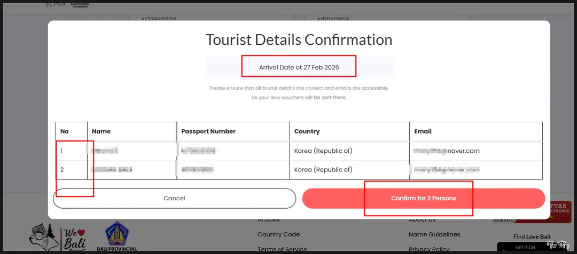Open the About Us footer link
The image size is (577, 254).
coord(422,220)
